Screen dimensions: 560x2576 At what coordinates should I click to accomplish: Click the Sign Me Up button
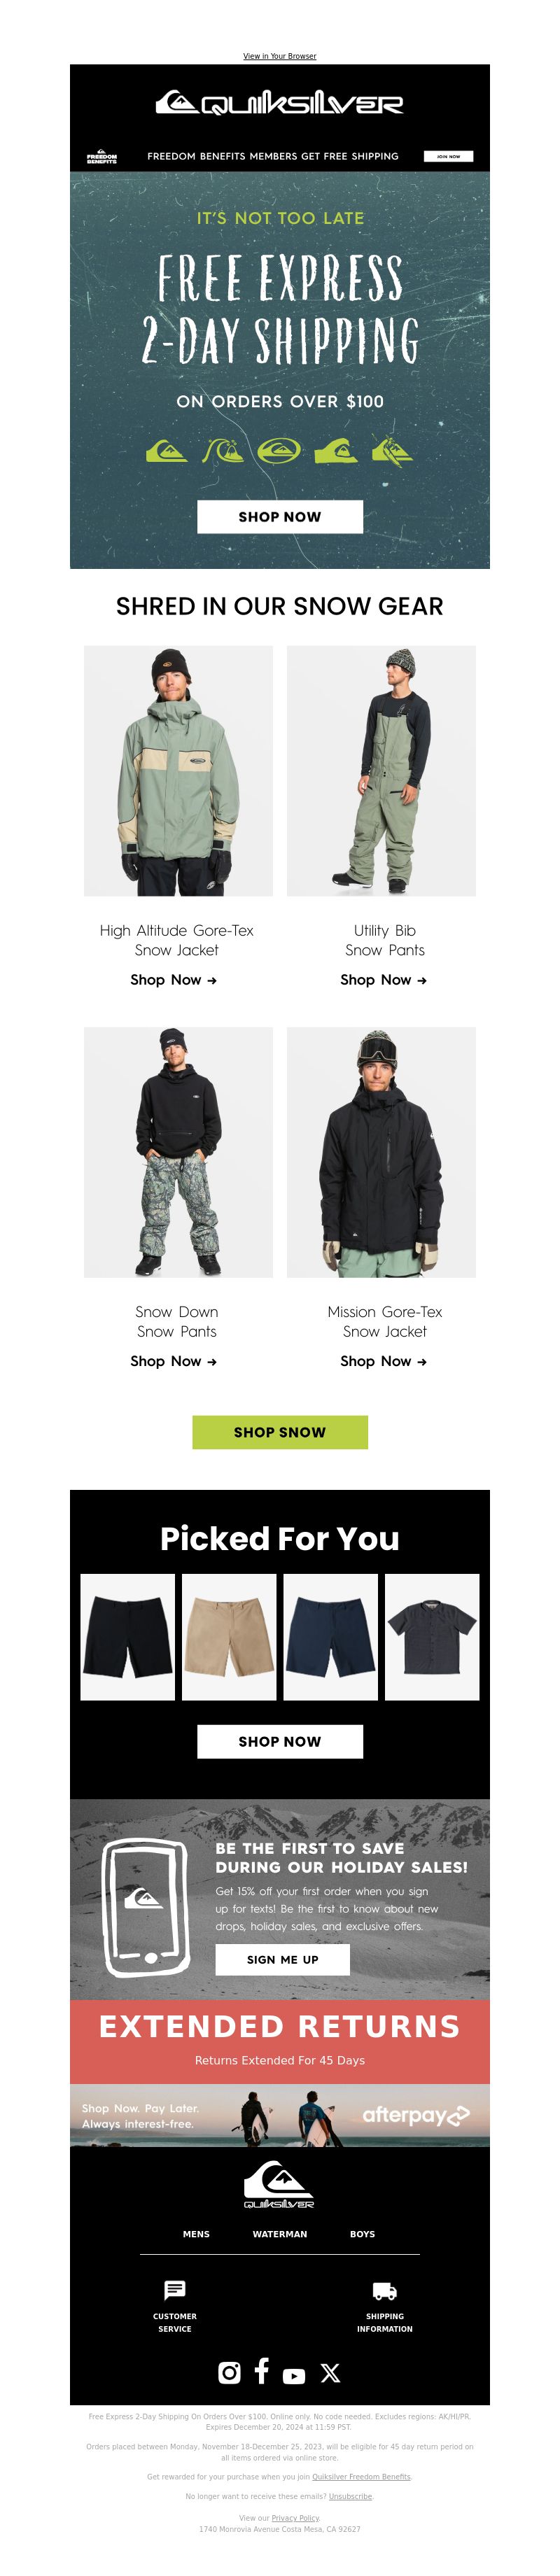click(283, 1959)
